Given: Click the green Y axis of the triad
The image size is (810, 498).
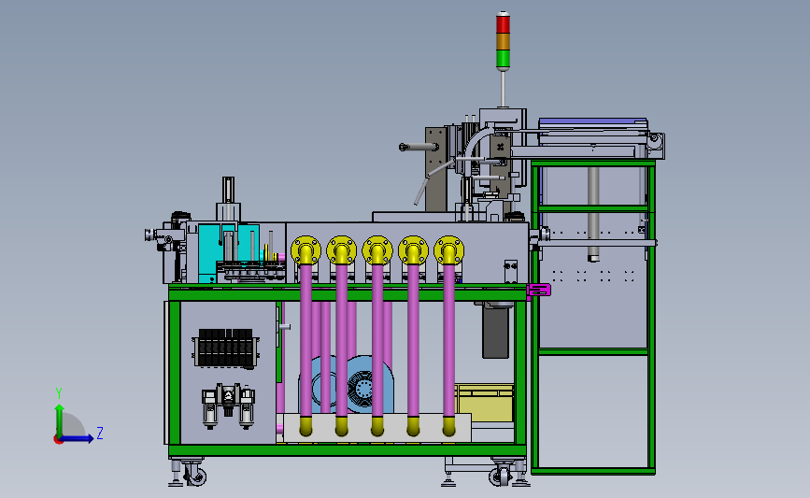Looking at the screenshot, I should tap(60, 420).
